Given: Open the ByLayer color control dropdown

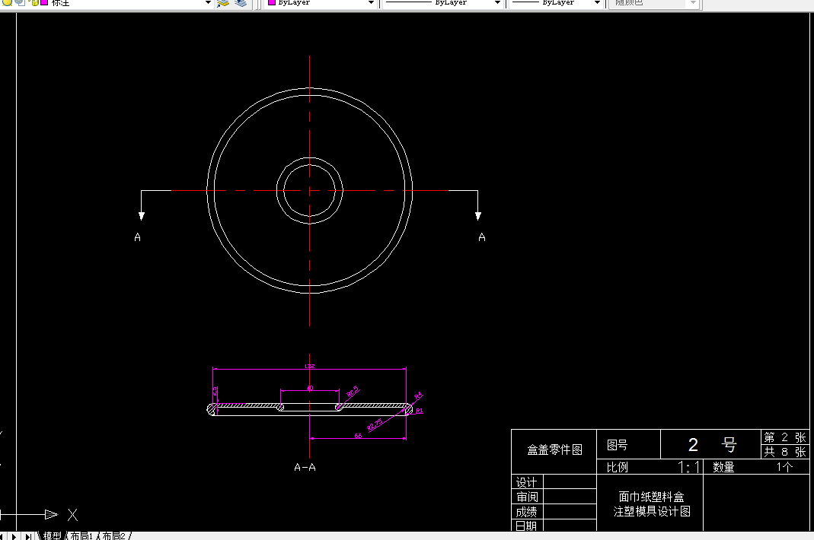Looking at the screenshot, I should pos(373,3).
